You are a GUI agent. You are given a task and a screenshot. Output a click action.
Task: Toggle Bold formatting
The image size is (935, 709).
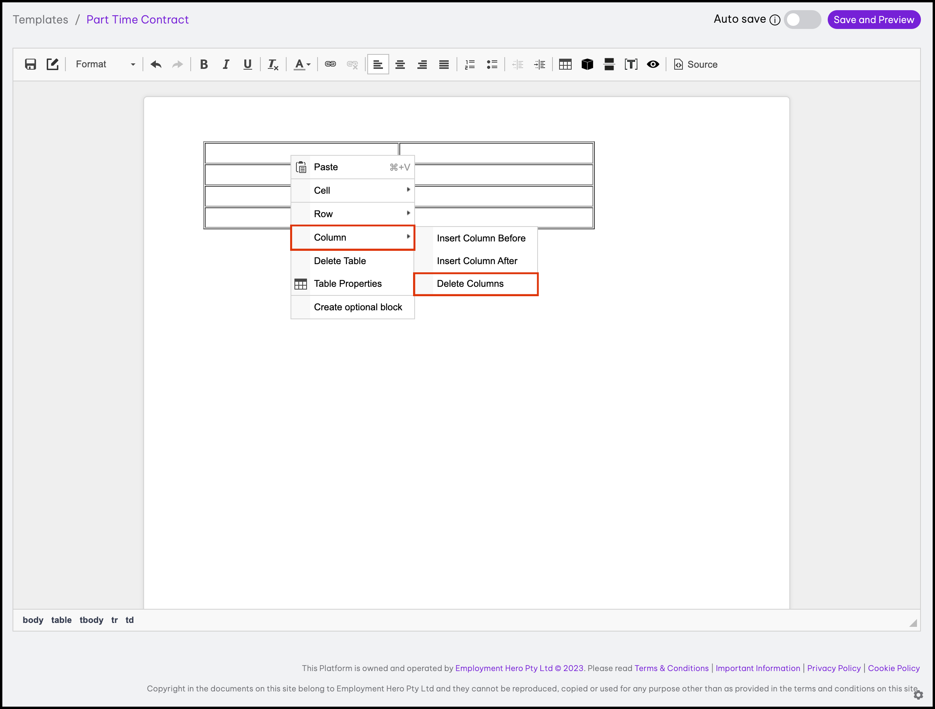coord(204,64)
